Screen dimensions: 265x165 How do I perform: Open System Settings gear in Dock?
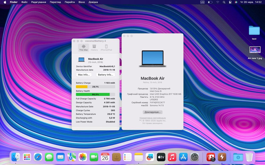(195, 157)
